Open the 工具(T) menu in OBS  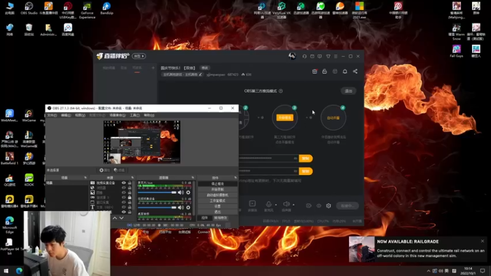point(134,115)
